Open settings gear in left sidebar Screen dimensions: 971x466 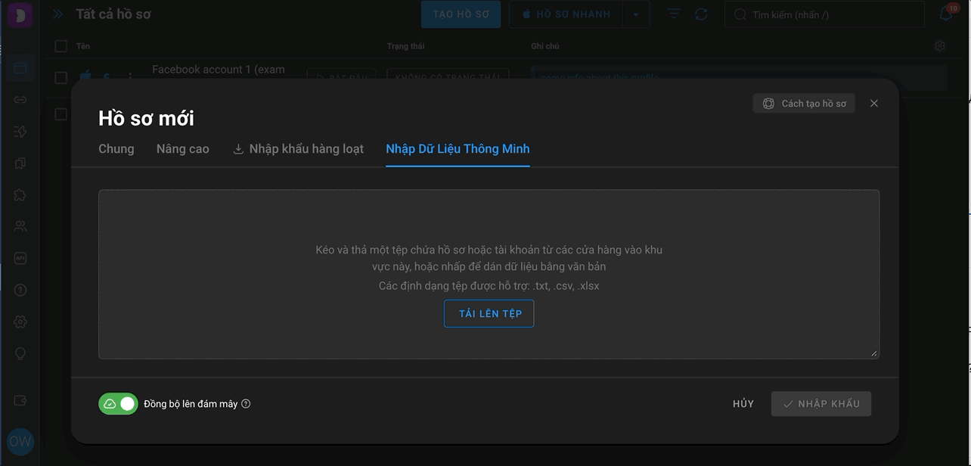20,322
